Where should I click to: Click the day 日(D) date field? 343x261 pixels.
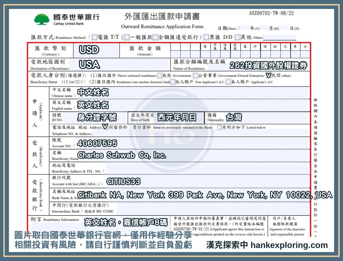coord(284,28)
